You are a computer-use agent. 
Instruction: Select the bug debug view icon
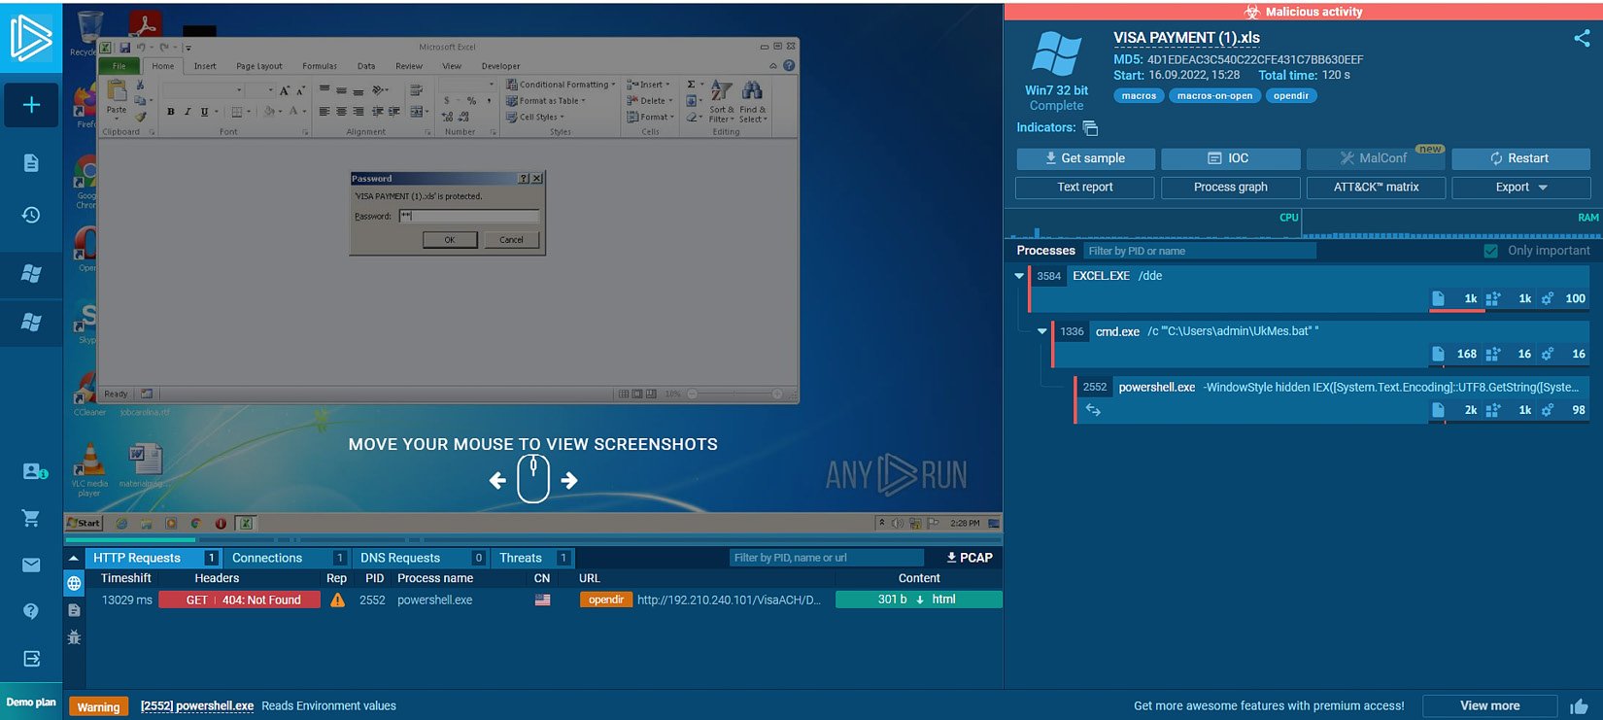pos(74,637)
